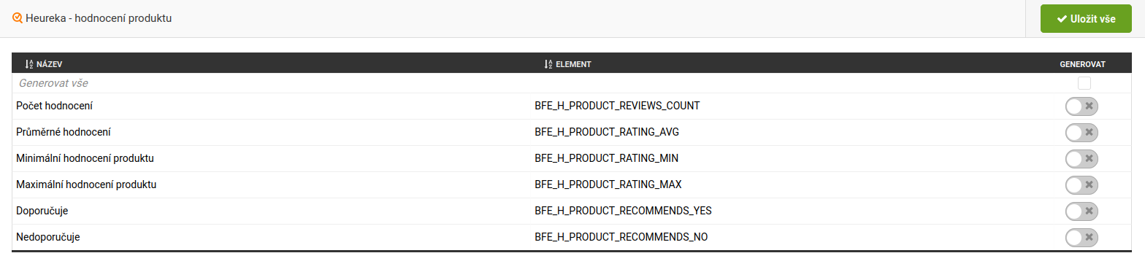The image size is (1145, 280).
Task: Click the Generovat column header
Action: (1083, 64)
